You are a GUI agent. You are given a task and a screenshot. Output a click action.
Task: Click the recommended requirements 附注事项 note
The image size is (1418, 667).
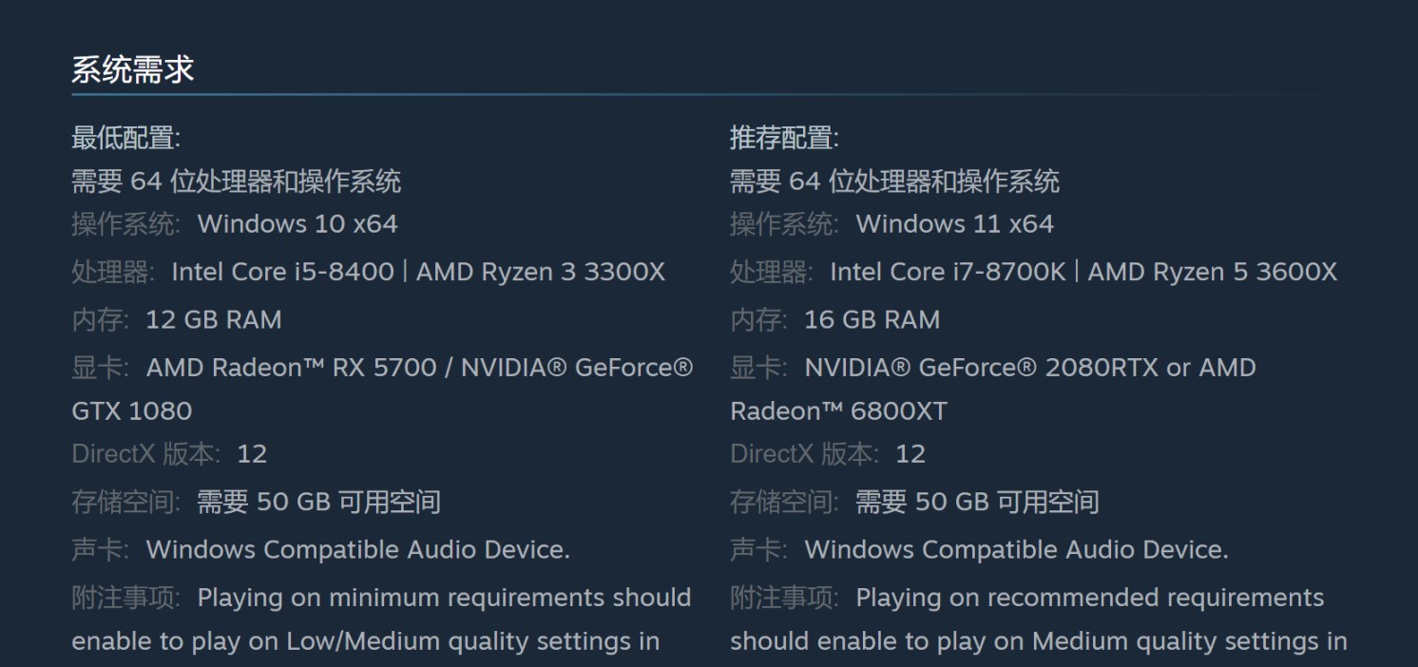(1039, 619)
